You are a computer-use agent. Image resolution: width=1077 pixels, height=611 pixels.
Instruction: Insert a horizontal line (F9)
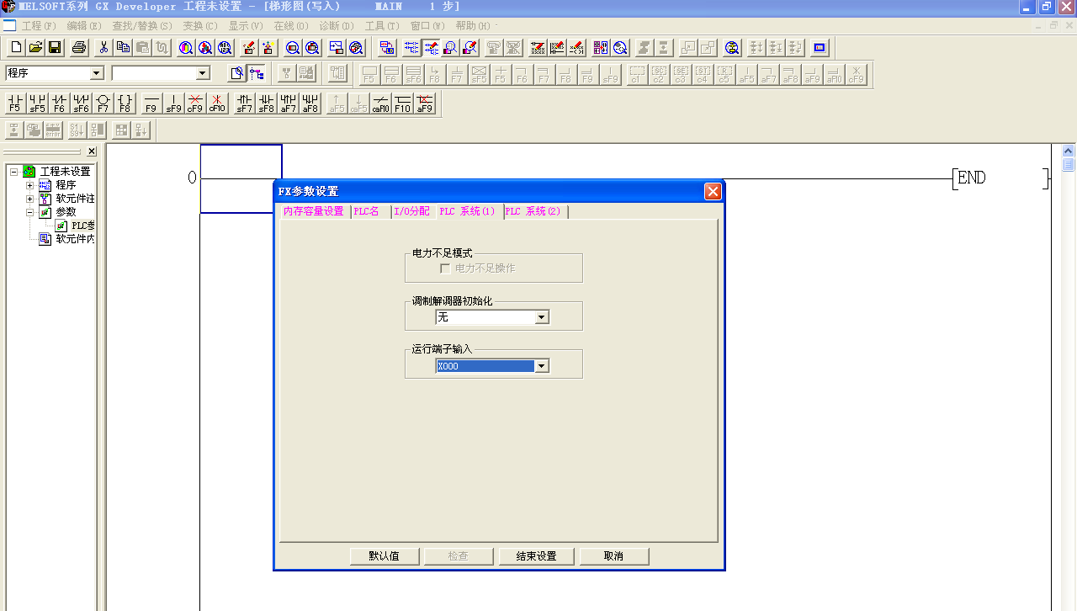151,104
